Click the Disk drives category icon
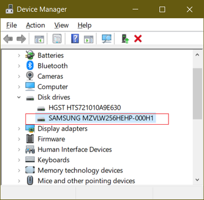Viewport: 204px width, 200px height. point(30,98)
